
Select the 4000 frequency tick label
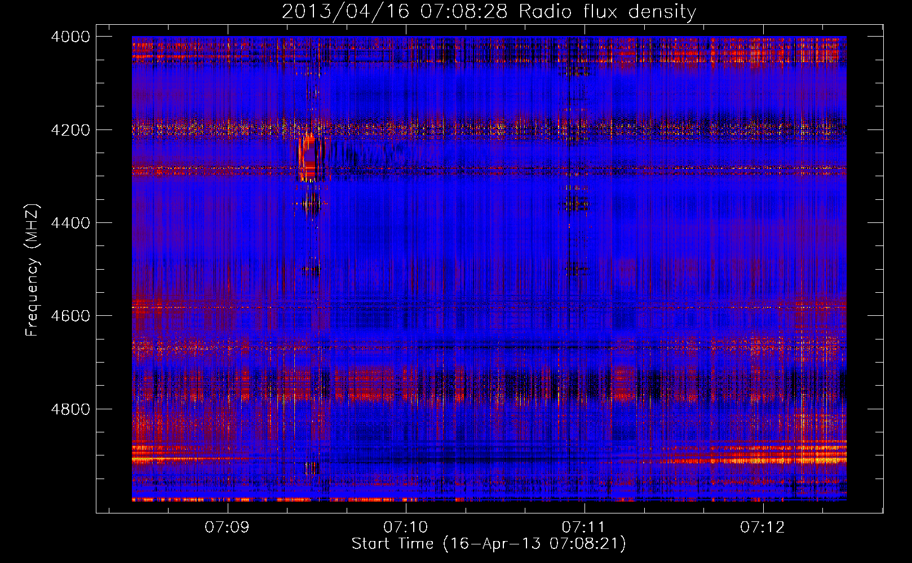pos(70,37)
